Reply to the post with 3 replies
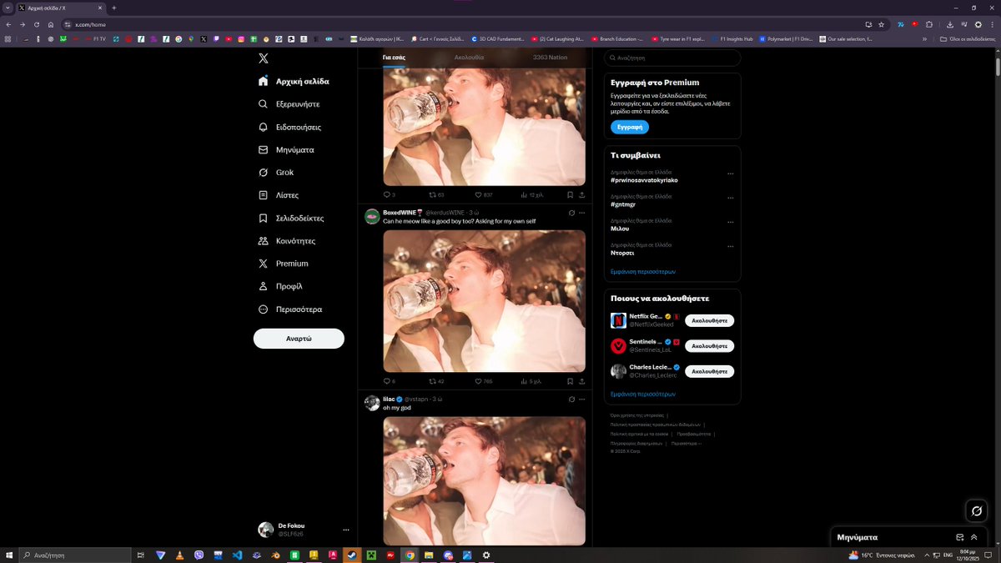 (x=389, y=194)
